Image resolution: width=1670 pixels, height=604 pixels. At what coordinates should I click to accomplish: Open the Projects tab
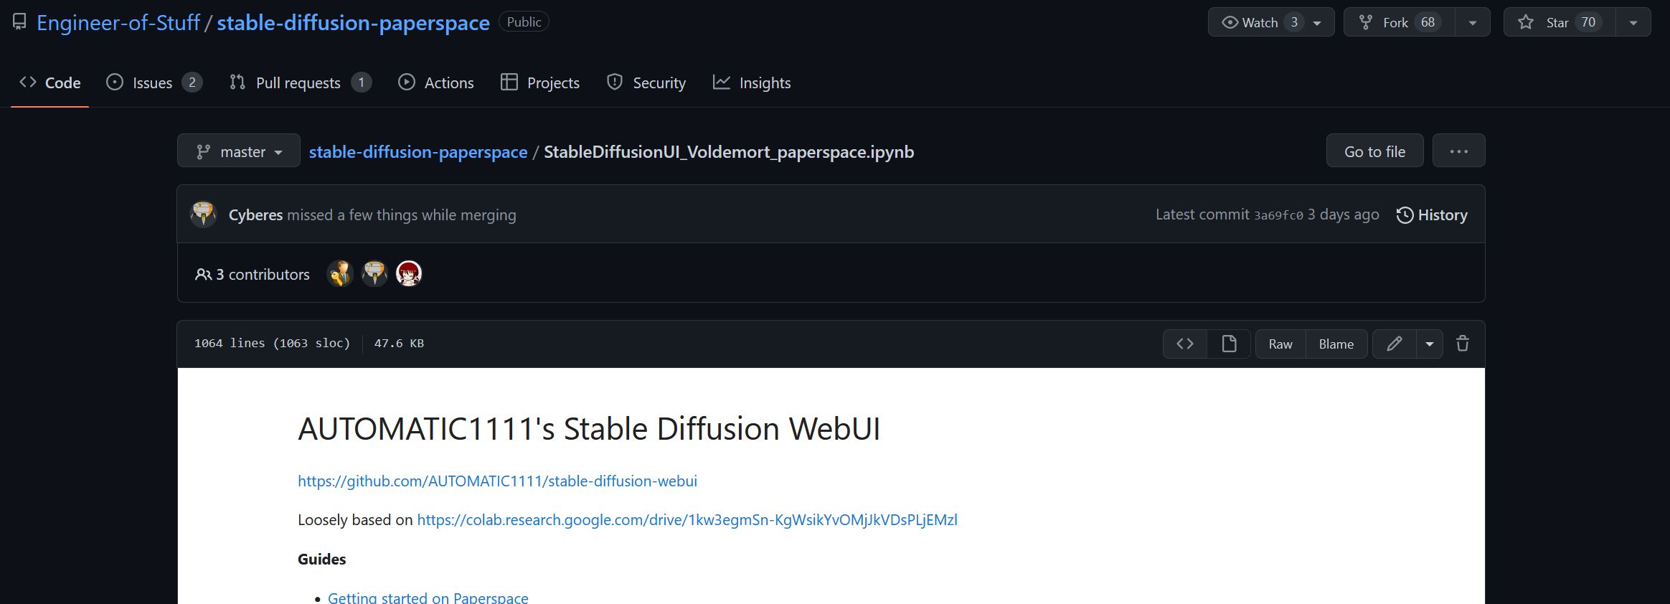pos(540,82)
